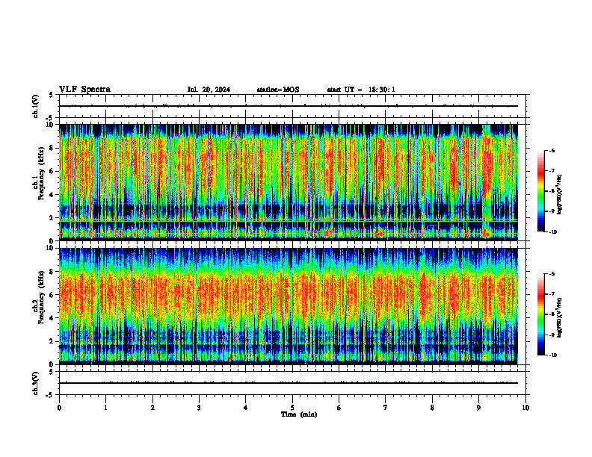Image resolution: width=592 pixels, height=457 pixels.
Task: Click the "ch.1(V)" waveform axis label
Action: click(x=35, y=106)
